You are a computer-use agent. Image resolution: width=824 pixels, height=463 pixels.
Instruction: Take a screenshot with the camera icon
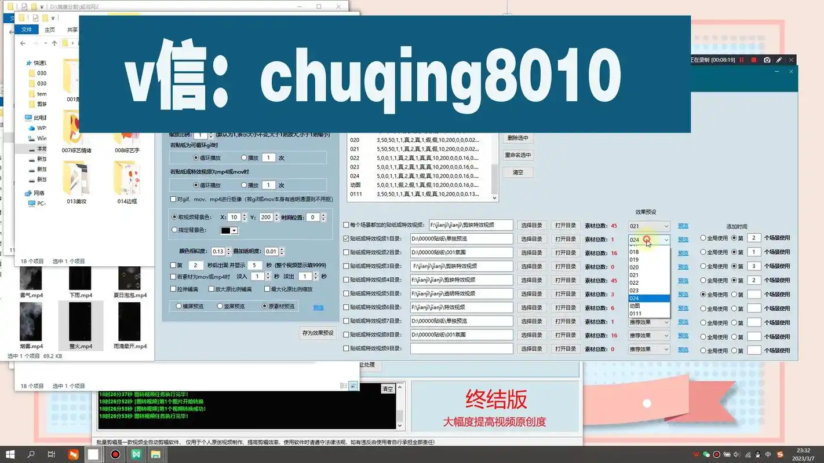[767, 60]
